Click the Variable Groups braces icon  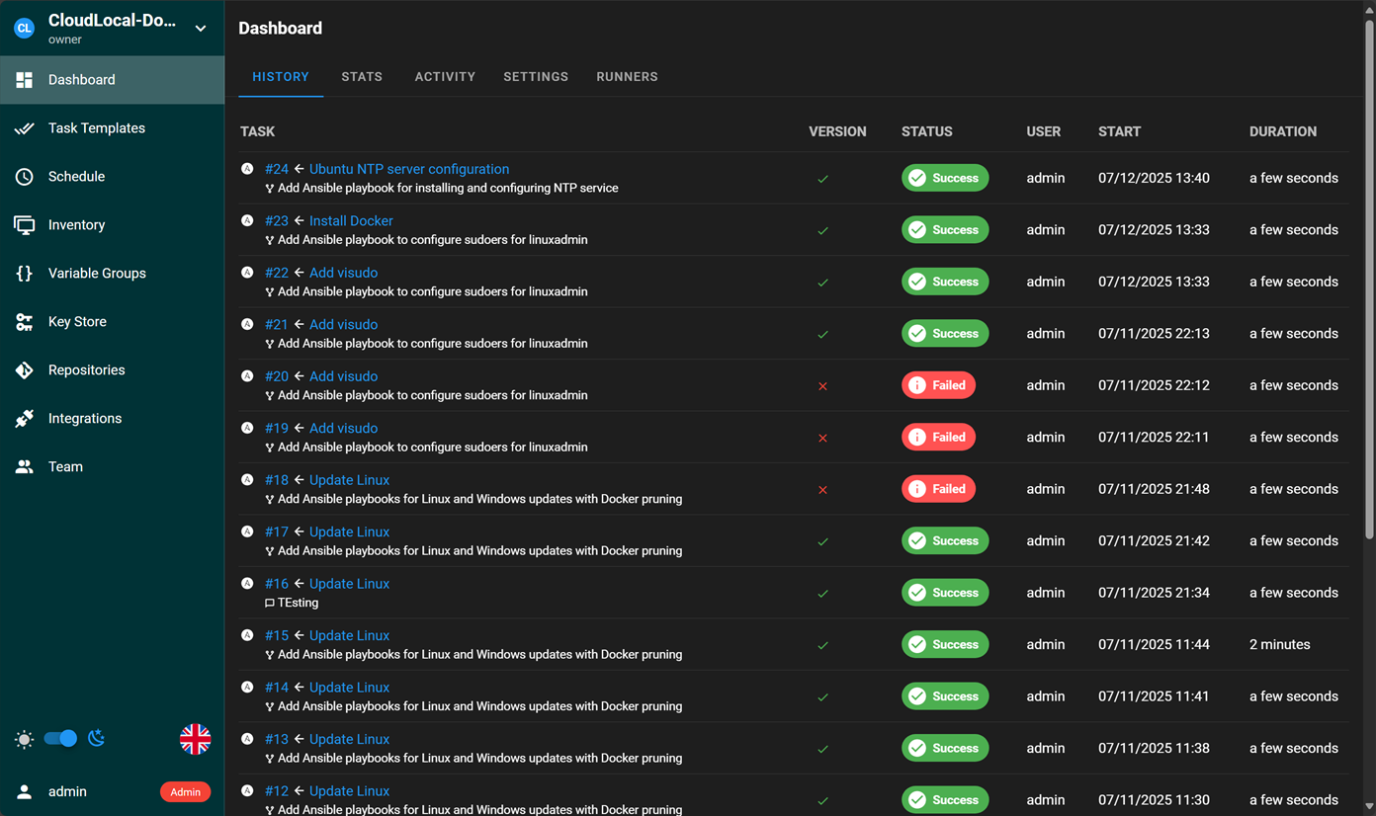[25, 274]
